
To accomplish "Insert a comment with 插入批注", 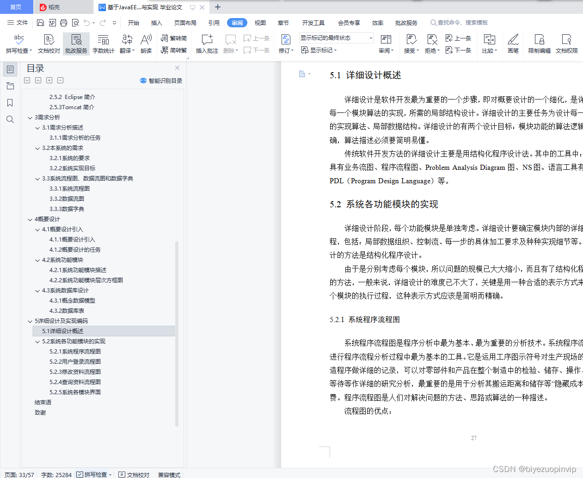I will coord(207,44).
